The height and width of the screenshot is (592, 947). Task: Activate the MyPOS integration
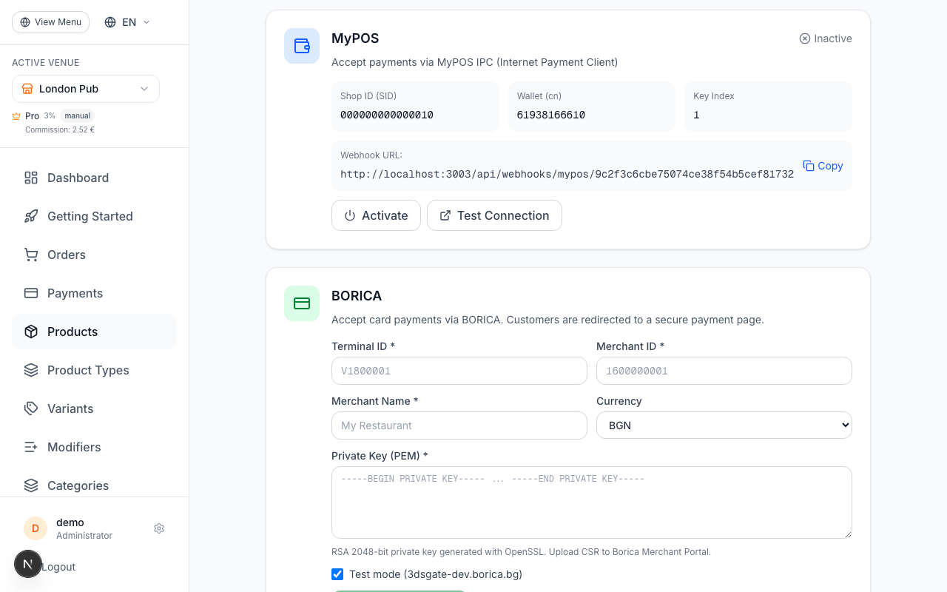coord(376,215)
